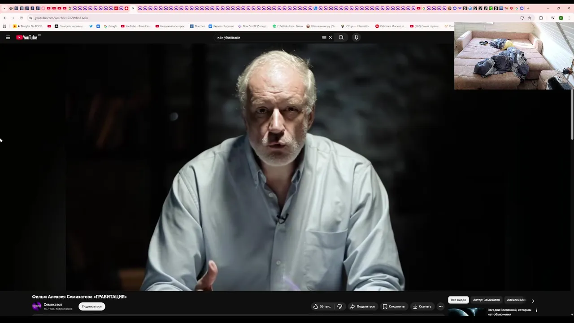Open Chrome apps grid in bookmarks bar

(x=4, y=26)
